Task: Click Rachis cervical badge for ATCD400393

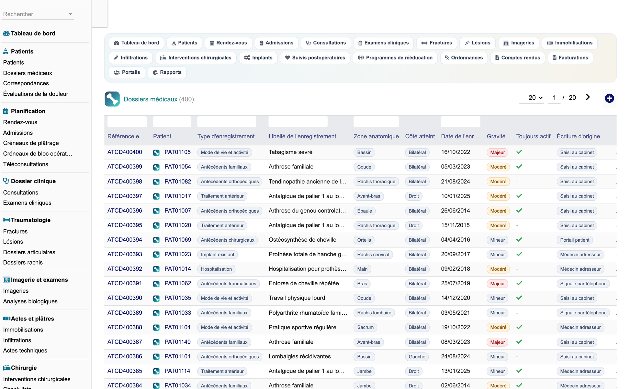Action: click(x=373, y=255)
